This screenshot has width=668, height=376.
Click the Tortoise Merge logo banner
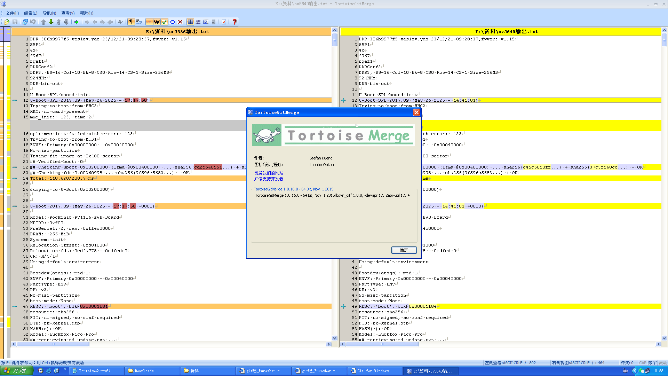[334, 135]
